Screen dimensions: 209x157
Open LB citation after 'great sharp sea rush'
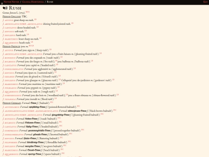click(35, 19)
